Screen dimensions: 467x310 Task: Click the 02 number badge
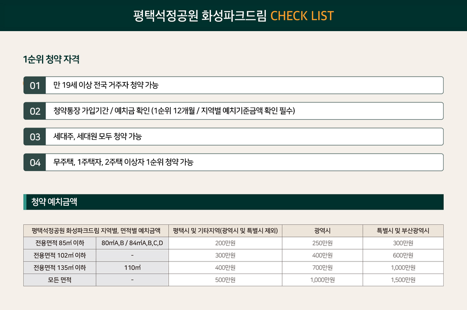tap(35, 111)
